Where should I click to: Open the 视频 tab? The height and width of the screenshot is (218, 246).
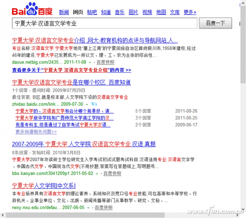pyautogui.click(x=147, y=12)
